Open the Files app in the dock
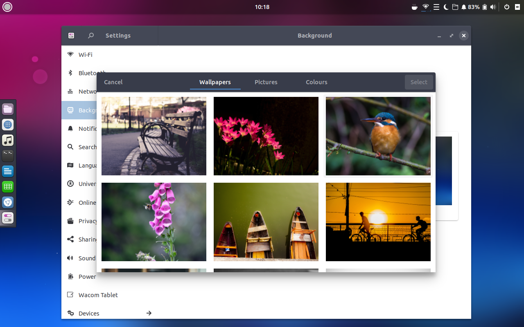 (8, 109)
